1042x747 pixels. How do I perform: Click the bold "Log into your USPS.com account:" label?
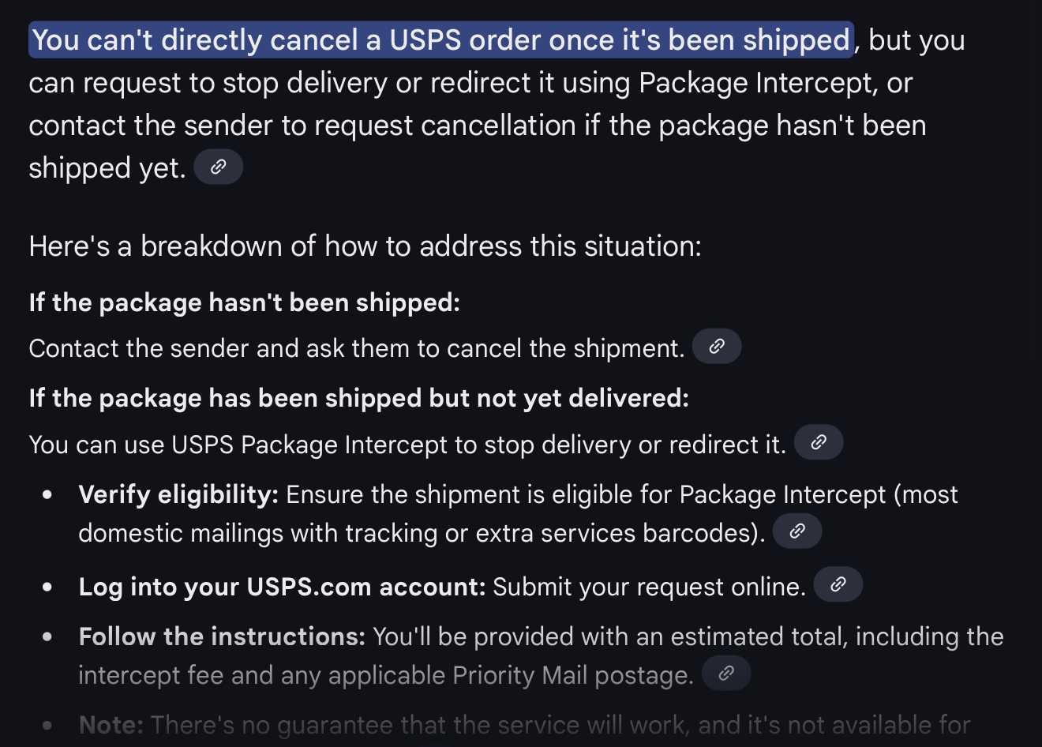coord(282,587)
